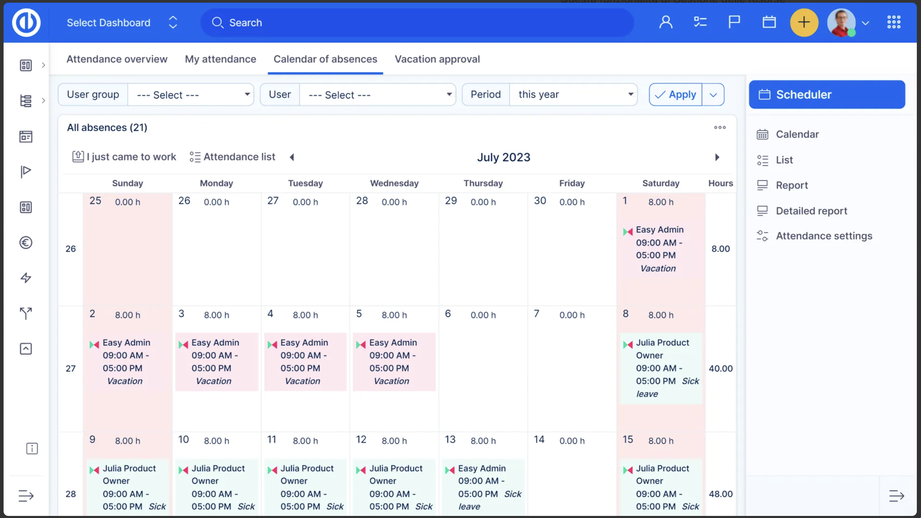Click the Apply filter button
Viewport: 921px width, 518px height.
tap(675, 95)
